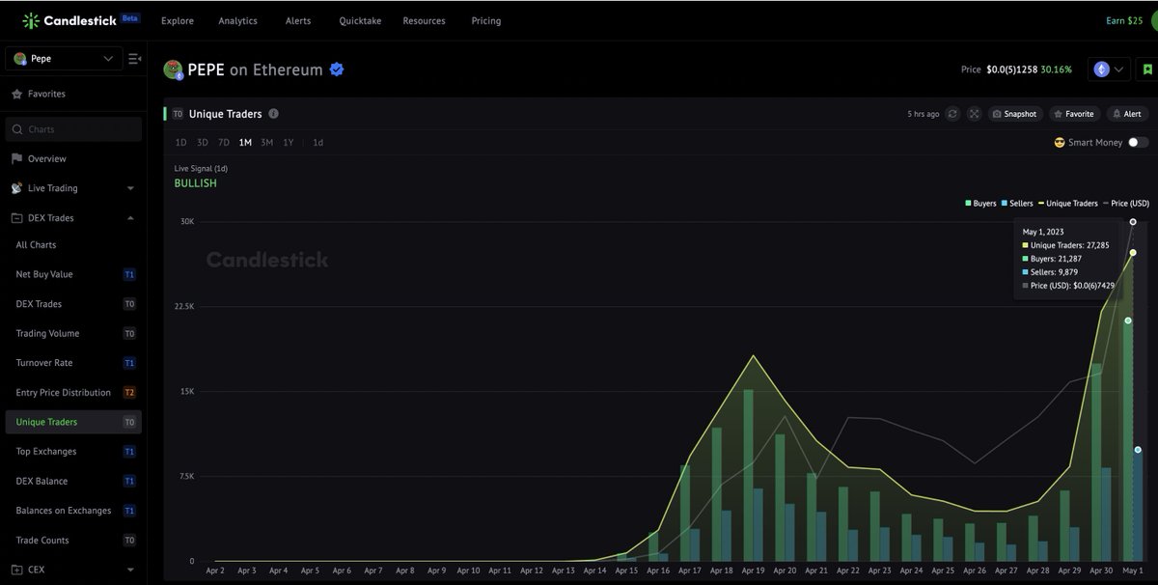Screen dimensions: 1158x585
Task: Select the 1D time range
Action: 180,143
